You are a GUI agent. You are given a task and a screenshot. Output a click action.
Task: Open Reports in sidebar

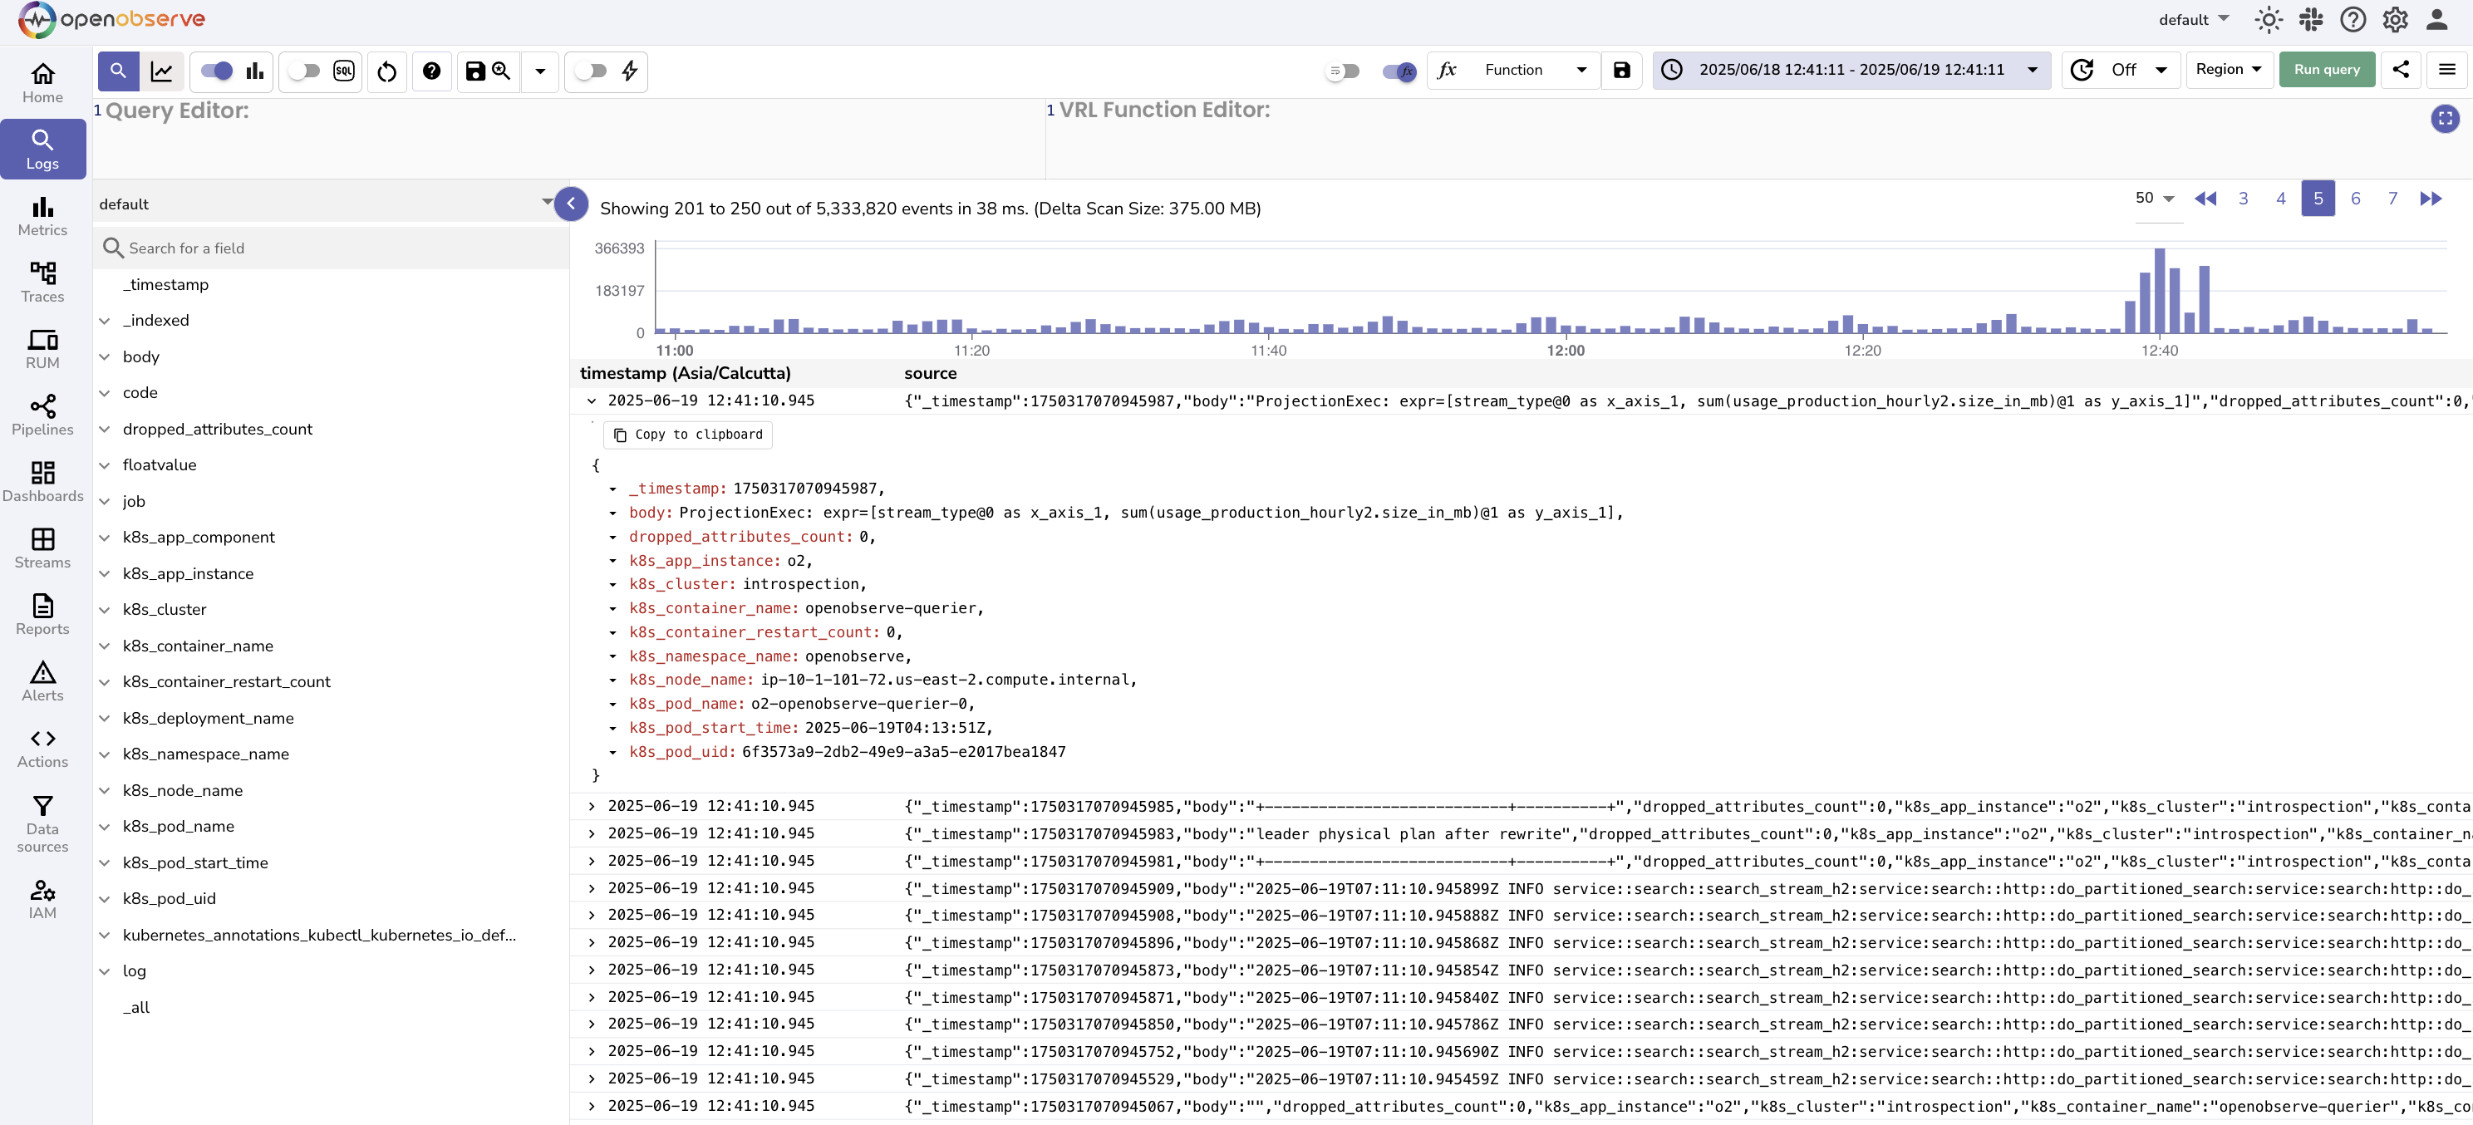(x=42, y=614)
